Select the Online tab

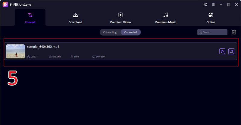211,18
